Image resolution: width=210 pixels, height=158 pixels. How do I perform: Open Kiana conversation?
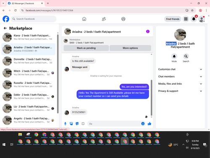28,37
